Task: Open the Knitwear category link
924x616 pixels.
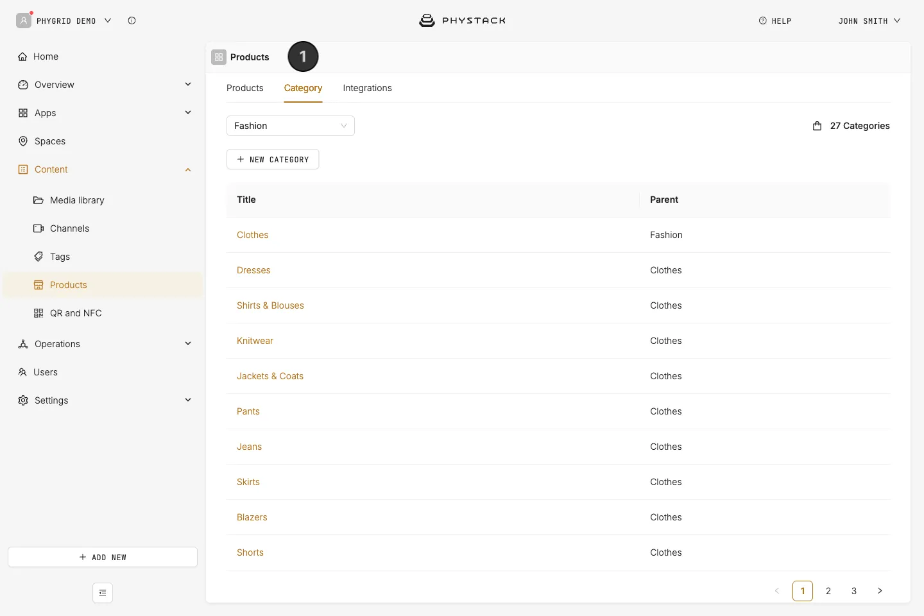Action: click(x=255, y=341)
